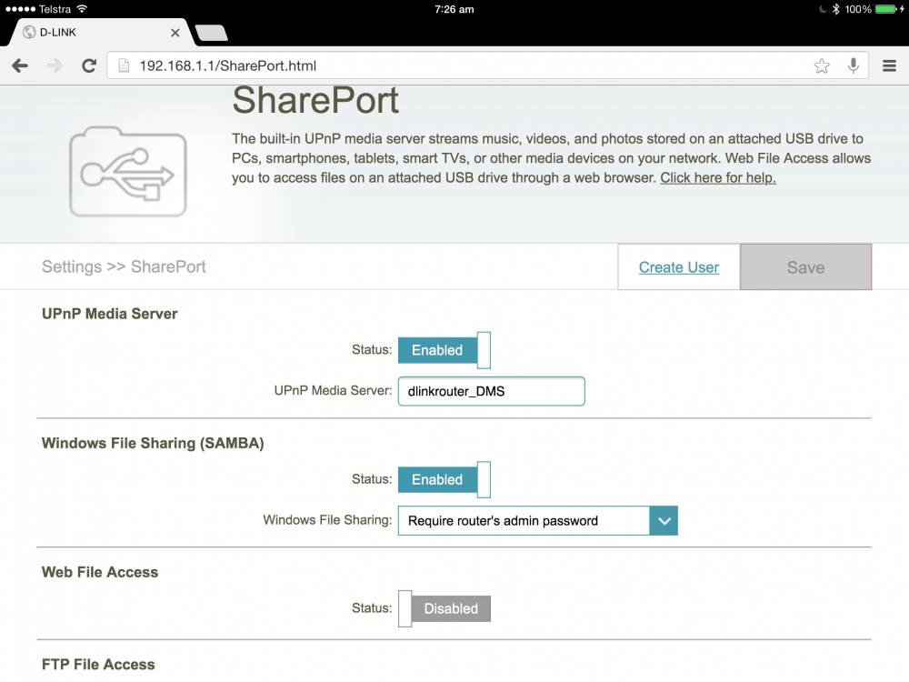Viewport: 909px width, 682px height.
Task: Click the Save button
Action: [x=805, y=266]
